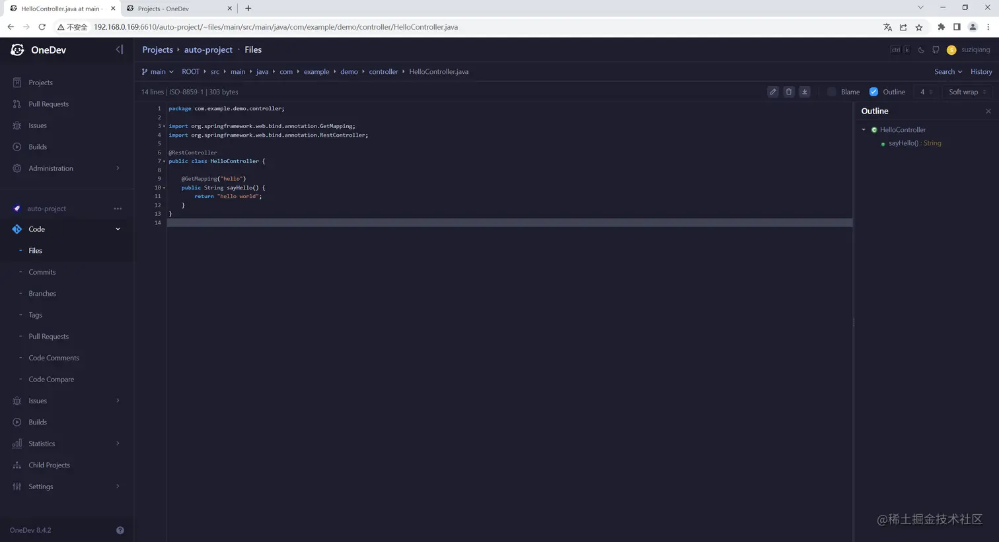The width and height of the screenshot is (999, 542).
Task: Open the main branch selector dropdown
Action: [x=158, y=71]
